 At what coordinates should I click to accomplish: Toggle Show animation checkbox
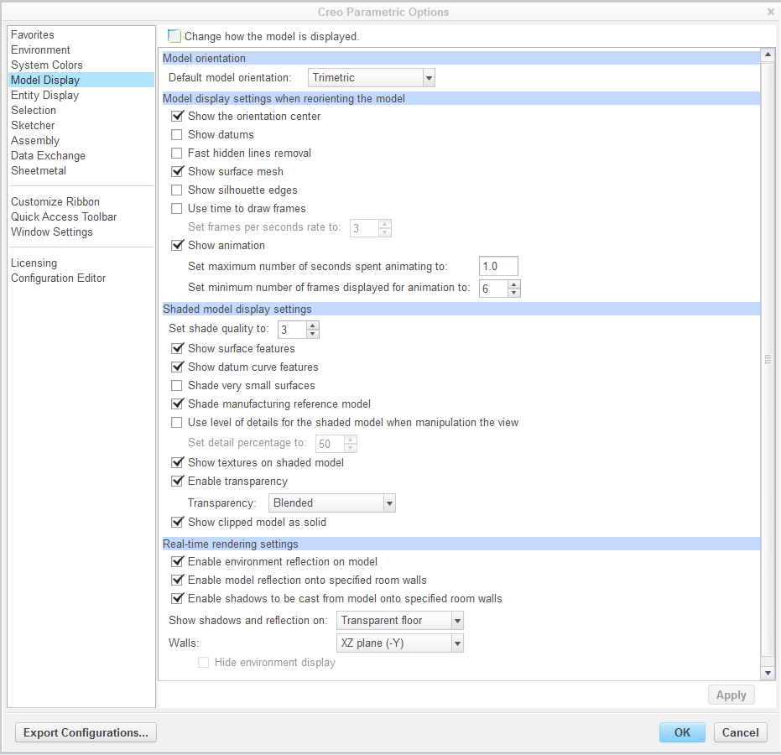click(177, 245)
